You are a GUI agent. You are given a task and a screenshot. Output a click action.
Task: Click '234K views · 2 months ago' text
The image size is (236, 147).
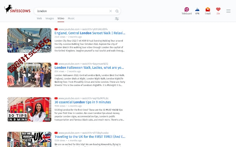tap(68, 37)
